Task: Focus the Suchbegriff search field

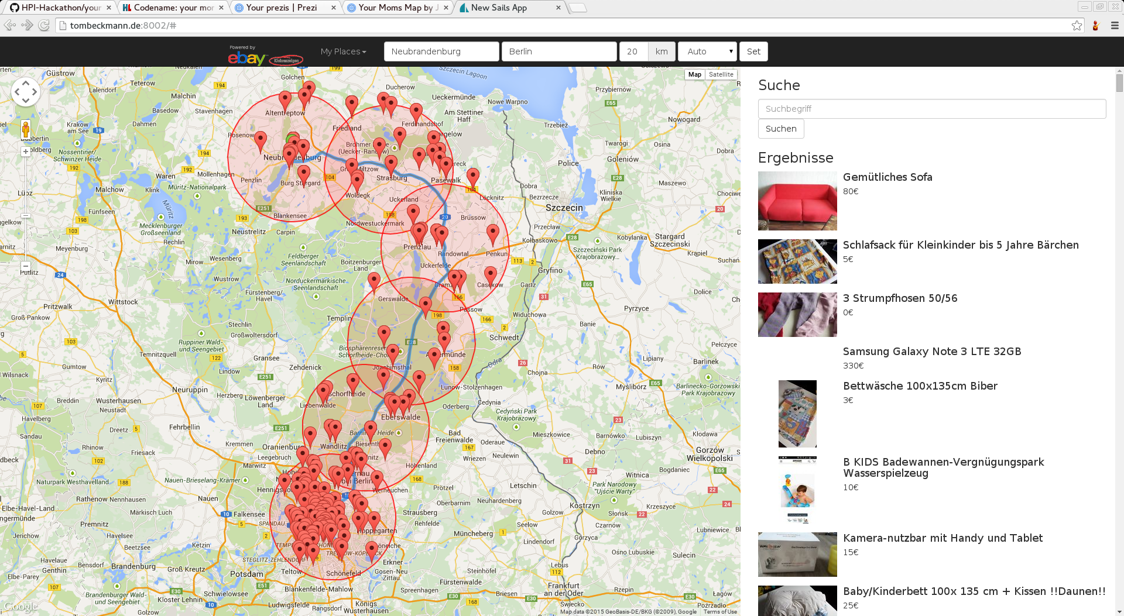Action: pos(932,109)
